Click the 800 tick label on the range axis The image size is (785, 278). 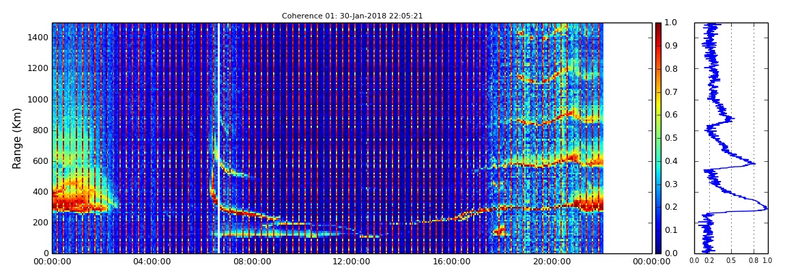(41, 130)
